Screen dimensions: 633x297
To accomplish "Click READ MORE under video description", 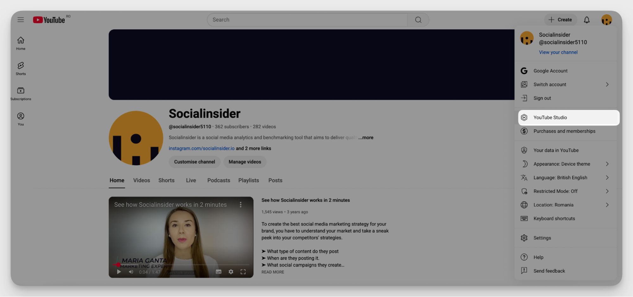I will coord(273,272).
